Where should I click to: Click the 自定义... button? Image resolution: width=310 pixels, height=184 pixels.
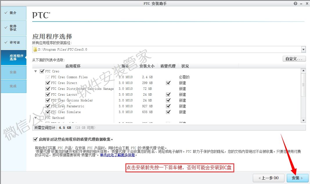294,59
